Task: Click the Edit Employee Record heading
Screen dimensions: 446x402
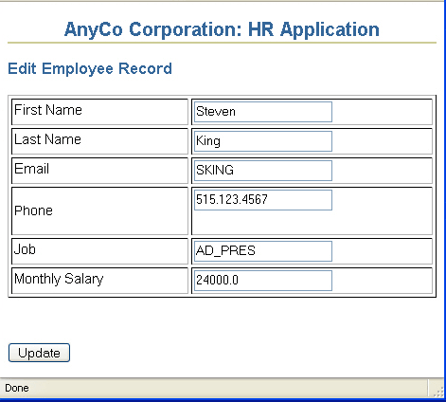Action: (x=90, y=69)
